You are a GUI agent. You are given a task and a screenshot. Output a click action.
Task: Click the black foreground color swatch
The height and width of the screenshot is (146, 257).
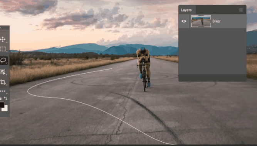(x=2, y=105)
